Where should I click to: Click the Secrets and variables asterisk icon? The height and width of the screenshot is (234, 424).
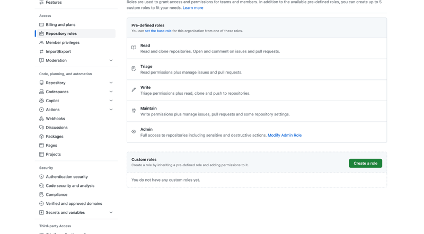click(41, 212)
